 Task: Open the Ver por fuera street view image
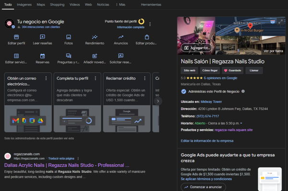(251, 45)
